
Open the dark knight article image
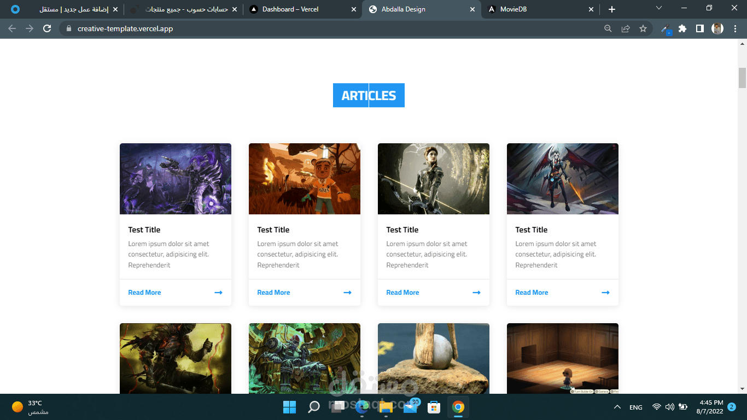176,358
